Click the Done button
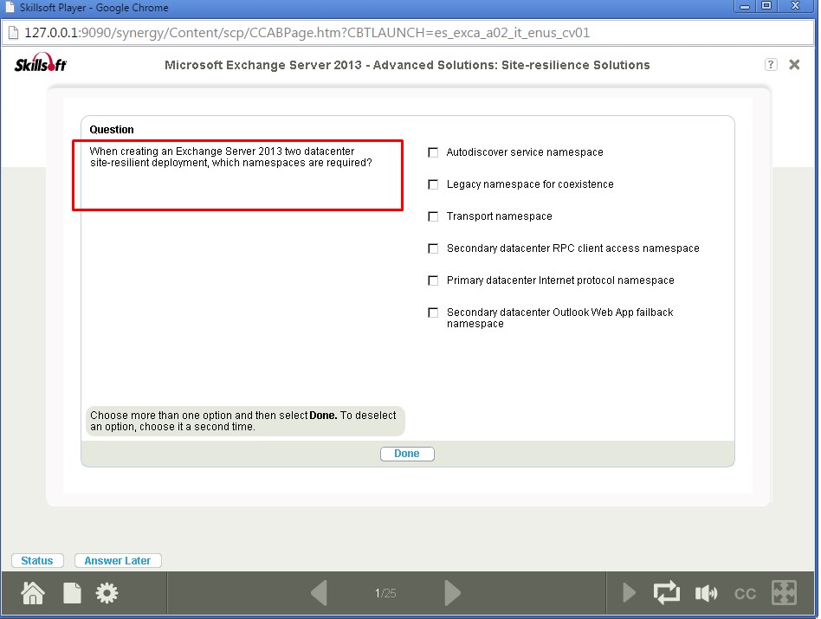The image size is (821, 619). 407,454
